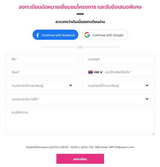Click the message box resize handle

coord(153,134)
